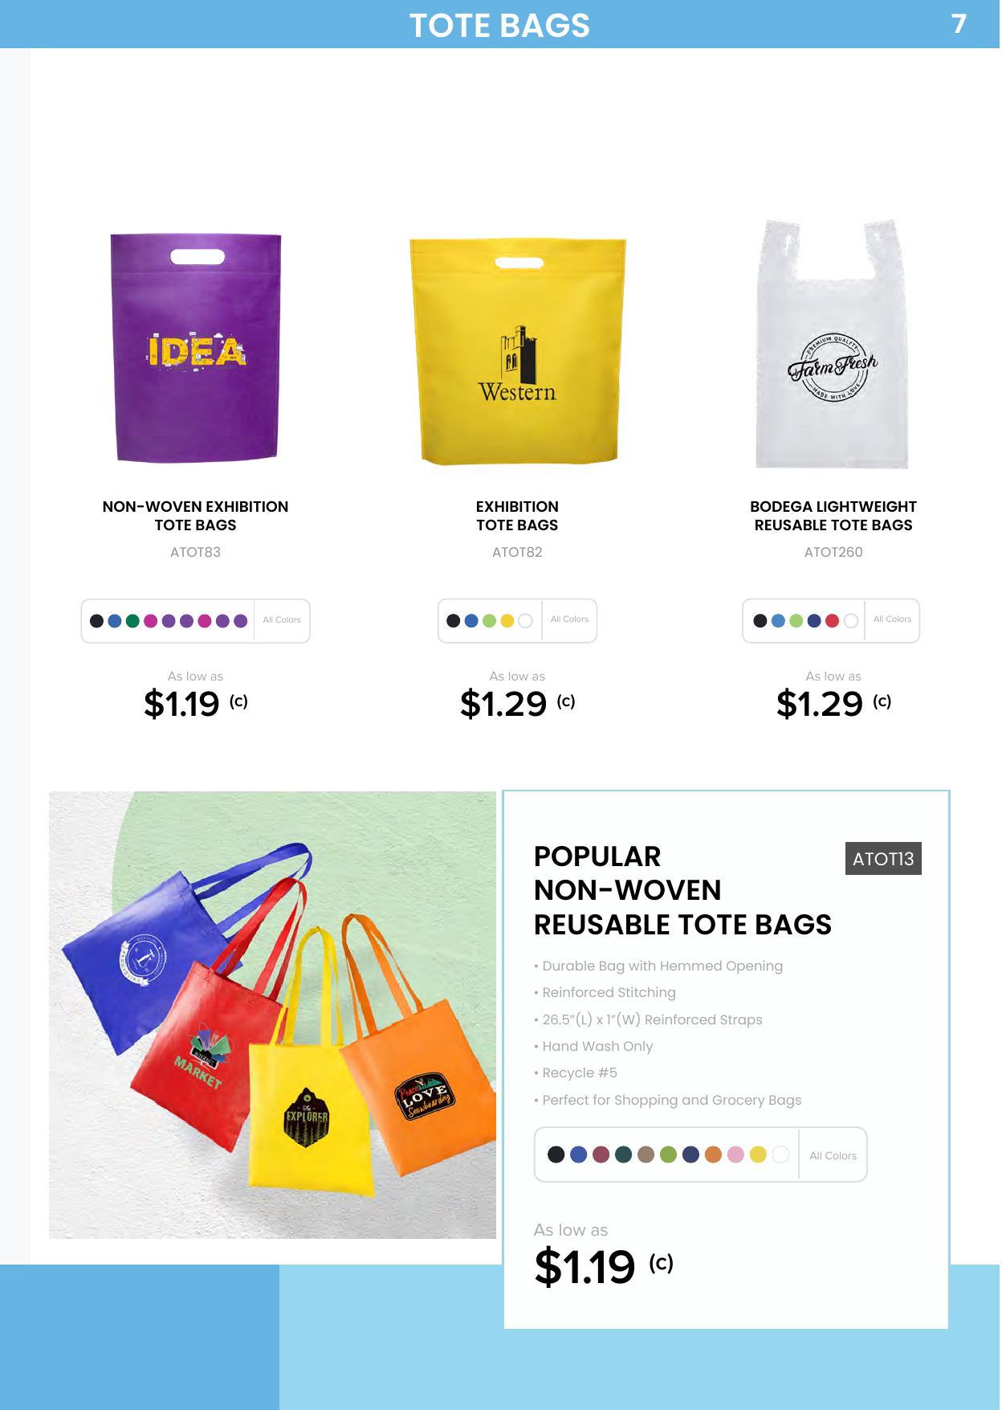Select the black swatch under ATOT83
Image resolution: width=1002 pixels, height=1410 pixels.
tap(96, 621)
